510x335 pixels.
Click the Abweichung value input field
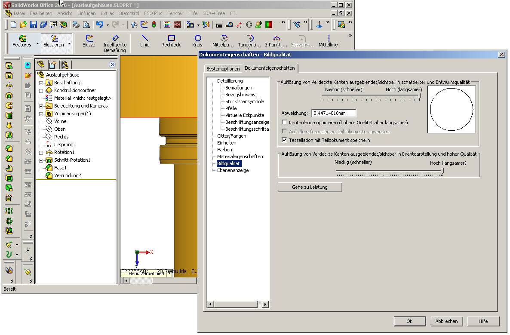(333, 113)
